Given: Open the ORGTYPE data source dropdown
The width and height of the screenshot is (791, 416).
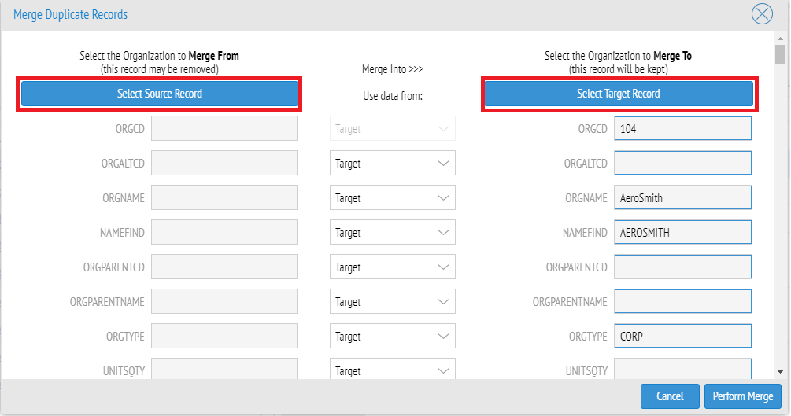Looking at the screenshot, I should click(x=393, y=337).
